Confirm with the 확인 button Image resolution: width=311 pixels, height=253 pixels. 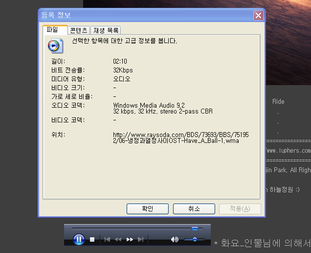(x=148, y=209)
